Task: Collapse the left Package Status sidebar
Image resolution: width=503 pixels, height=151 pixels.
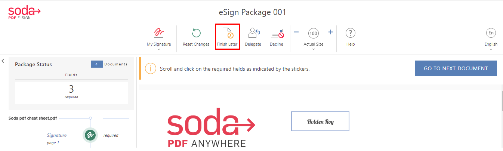Action: (x=3, y=61)
